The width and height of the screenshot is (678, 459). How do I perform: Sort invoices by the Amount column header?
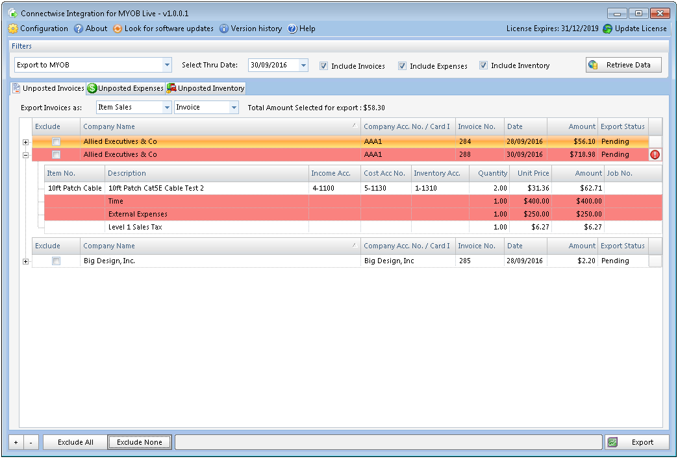click(581, 126)
